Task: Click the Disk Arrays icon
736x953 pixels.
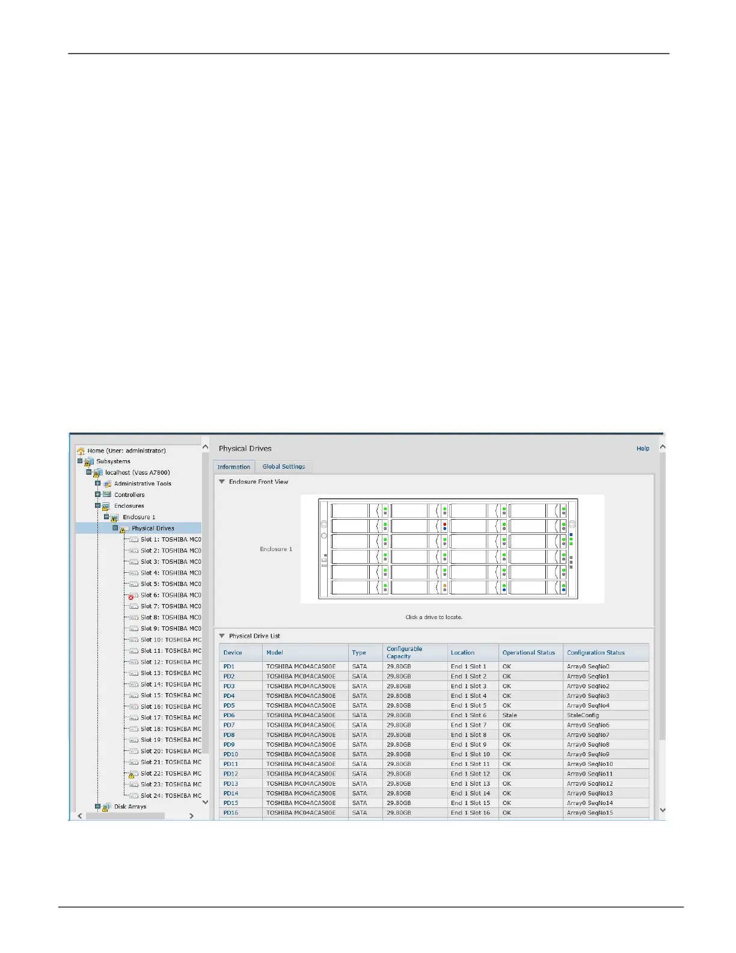Action: 106,807
